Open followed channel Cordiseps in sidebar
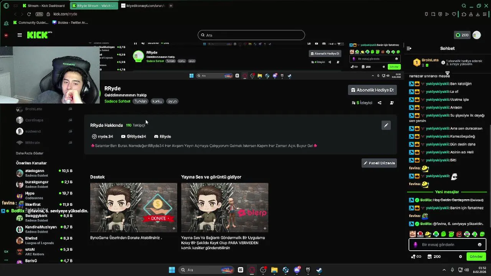The height and width of the screenshot is (276, 491). pyautogui.click(x=44, y=120)
